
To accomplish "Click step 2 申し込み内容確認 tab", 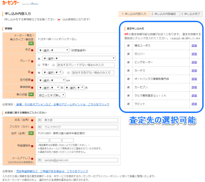I will 164,14.
